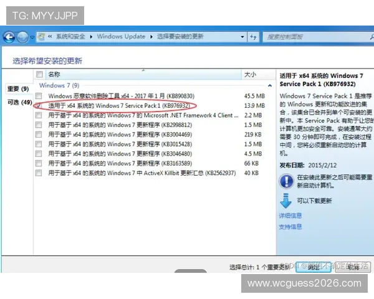Focus the 搜索控制面板 search box
Viewport: 374px width, 299px height.
[x=318, y=37]
